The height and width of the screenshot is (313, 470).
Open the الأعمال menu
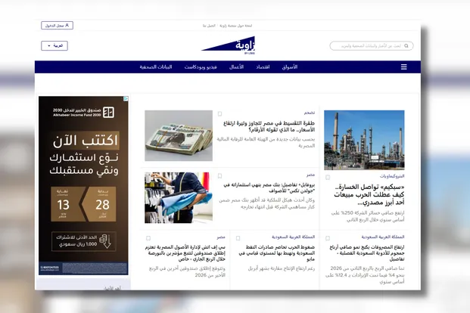(236, 67)
